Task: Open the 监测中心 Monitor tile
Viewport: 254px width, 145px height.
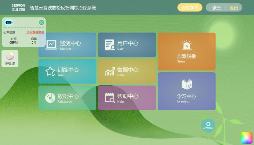Action: [x=67, y=45]
